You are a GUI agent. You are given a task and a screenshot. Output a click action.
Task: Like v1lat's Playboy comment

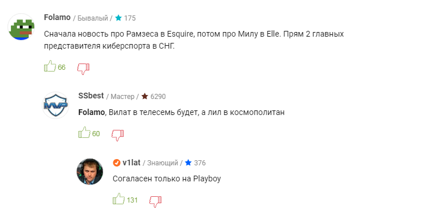point(118,199)
